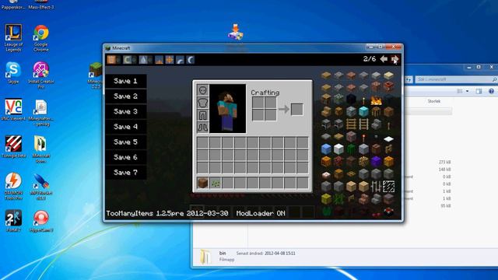Pick the ice block from item list
The image size is (498, 280).
326,149
